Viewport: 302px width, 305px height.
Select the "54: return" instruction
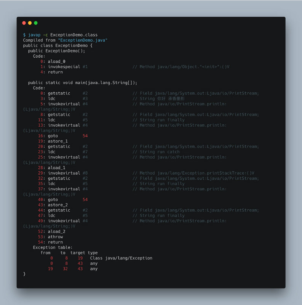[x=51, y=242]
